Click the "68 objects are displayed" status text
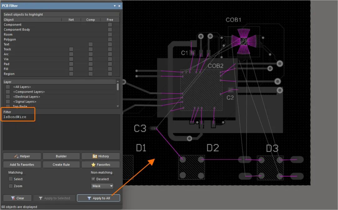The image size is (338, 210). (x=19, y=207)
